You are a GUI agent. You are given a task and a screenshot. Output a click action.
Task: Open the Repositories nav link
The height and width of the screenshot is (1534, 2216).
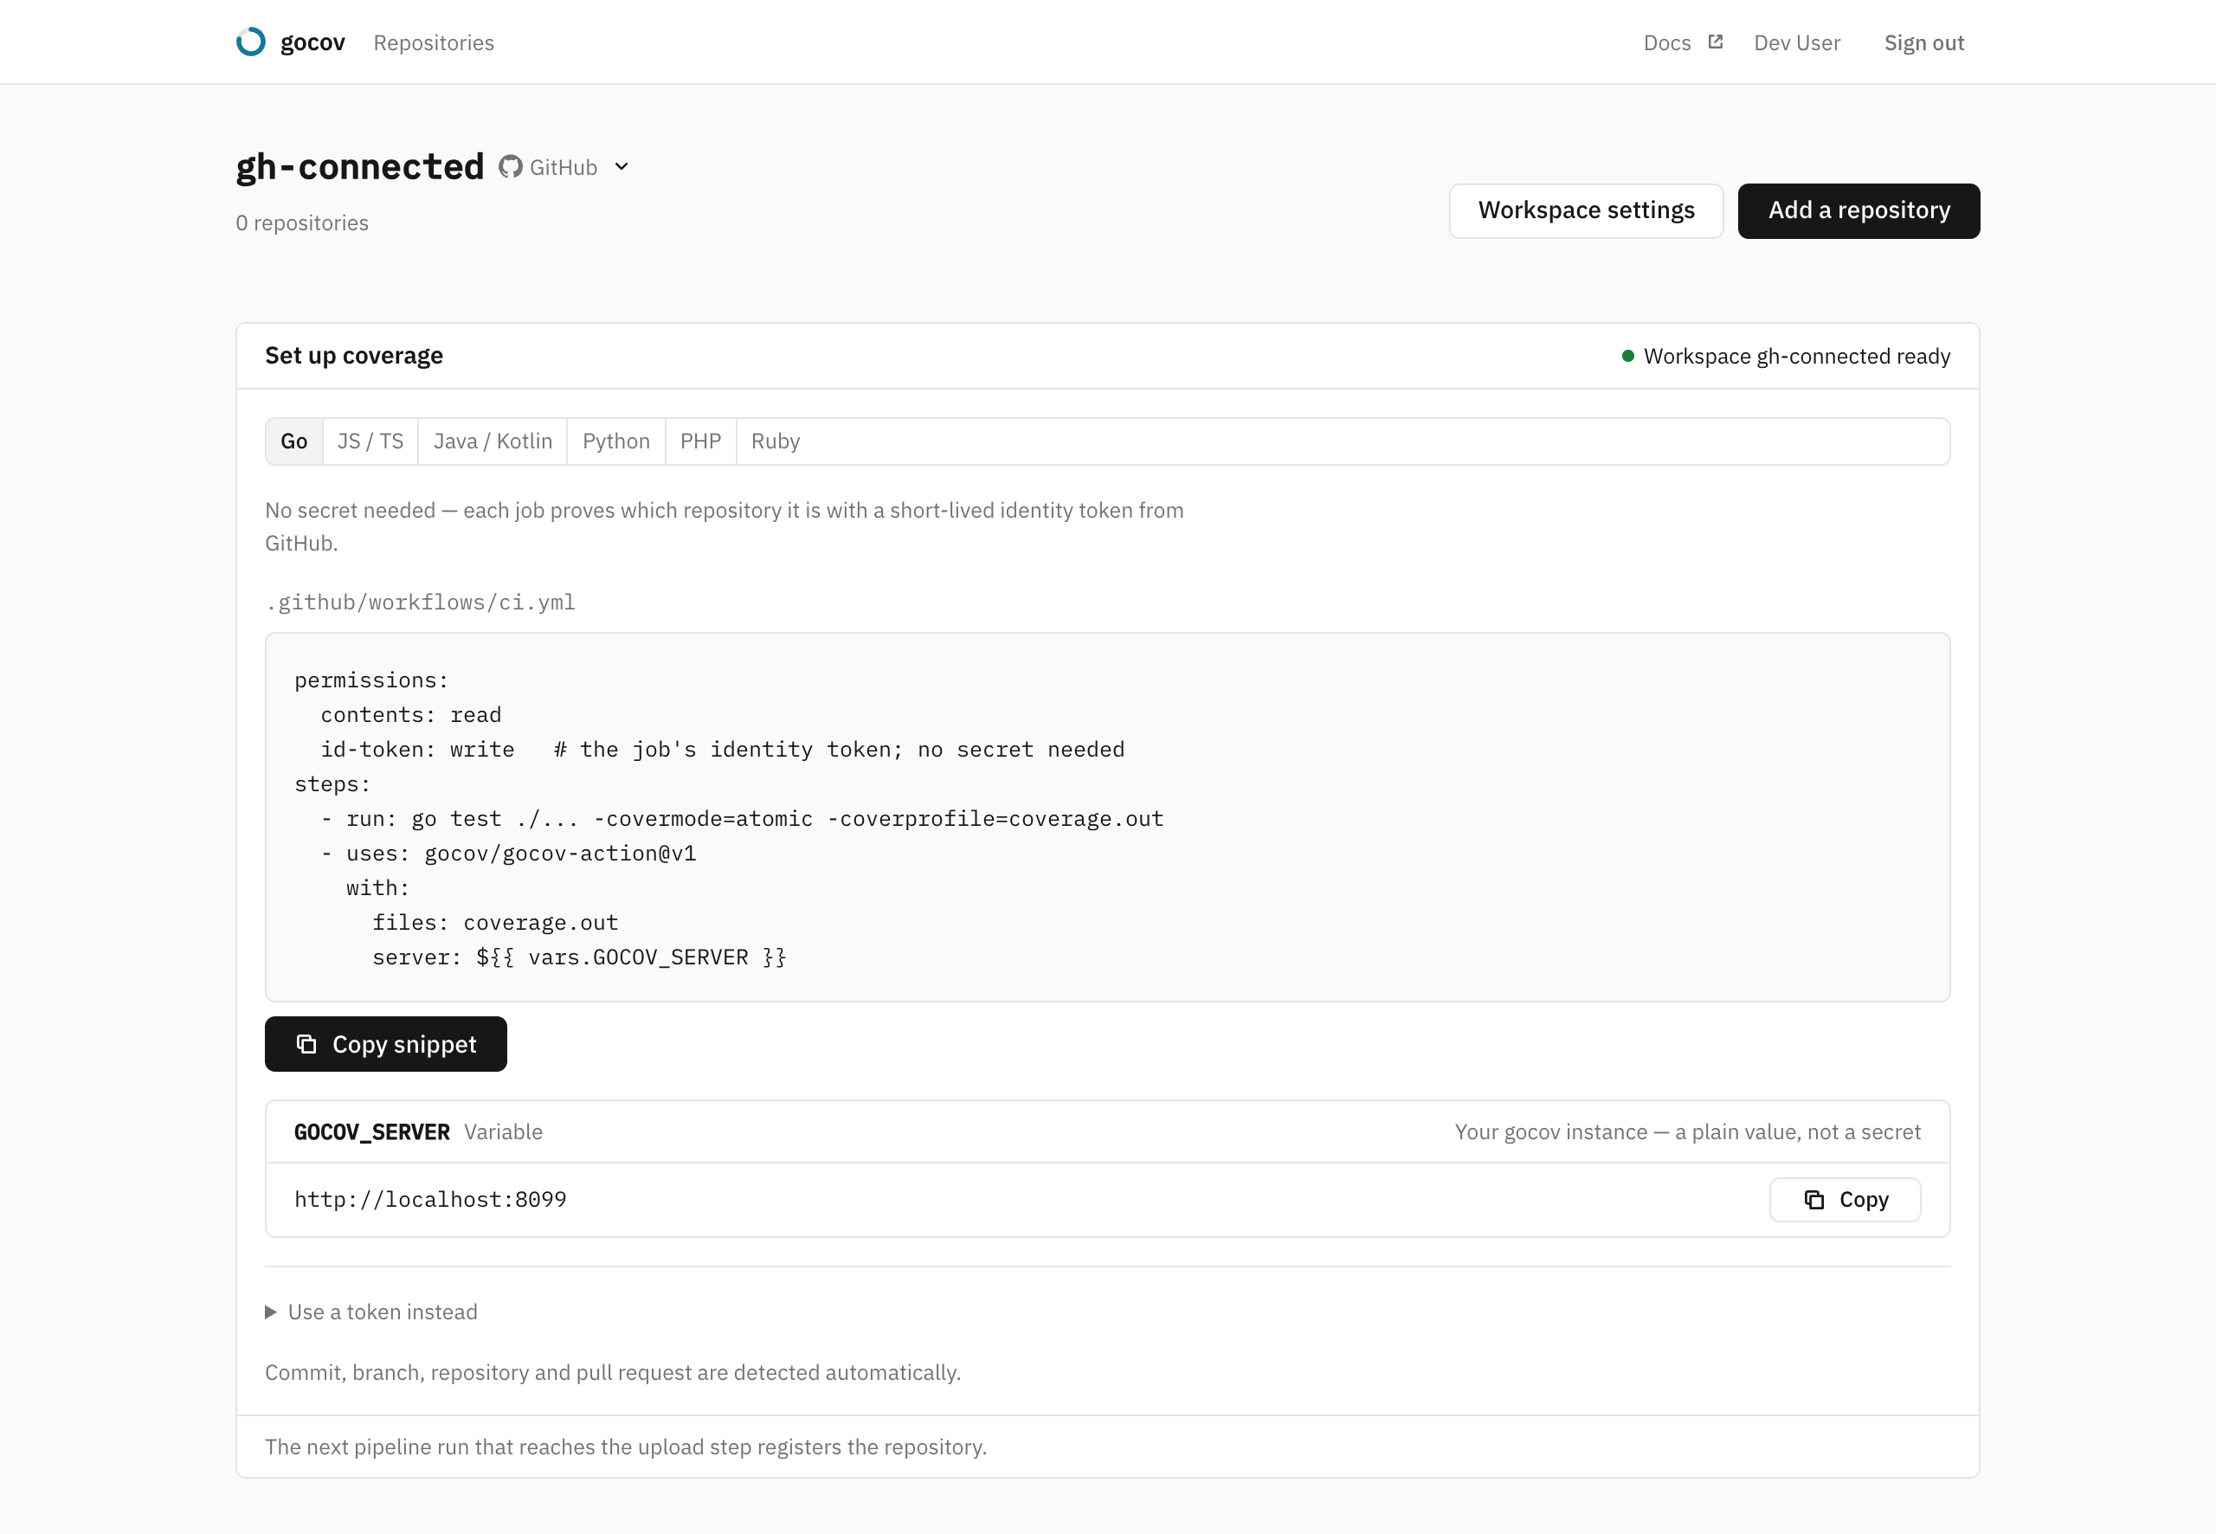coord(434,42)
